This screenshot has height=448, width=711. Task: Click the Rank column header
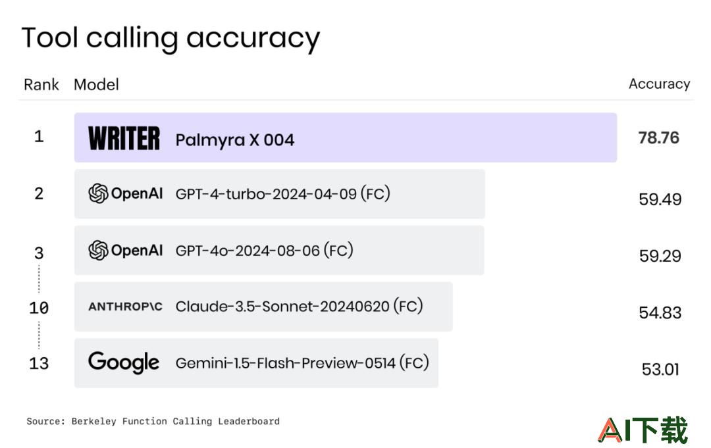coord(41,85)
